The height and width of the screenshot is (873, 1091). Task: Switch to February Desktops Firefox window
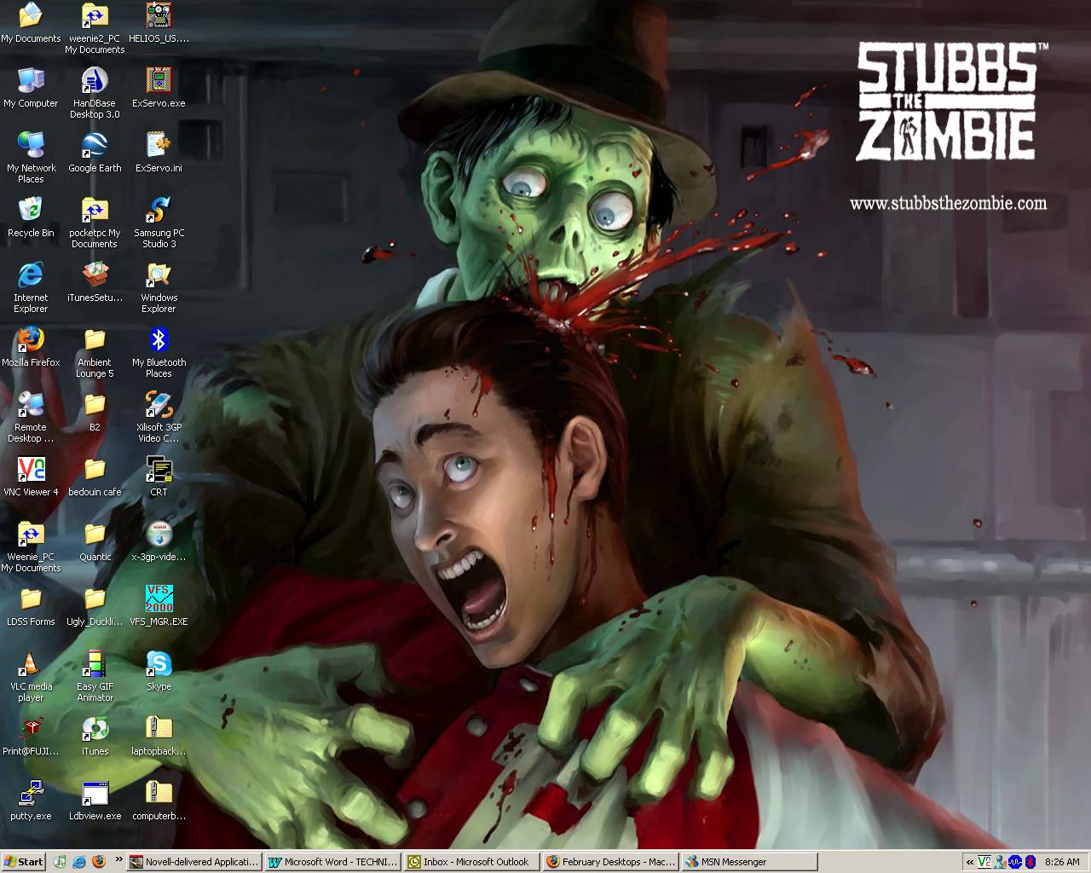[611, 862]
